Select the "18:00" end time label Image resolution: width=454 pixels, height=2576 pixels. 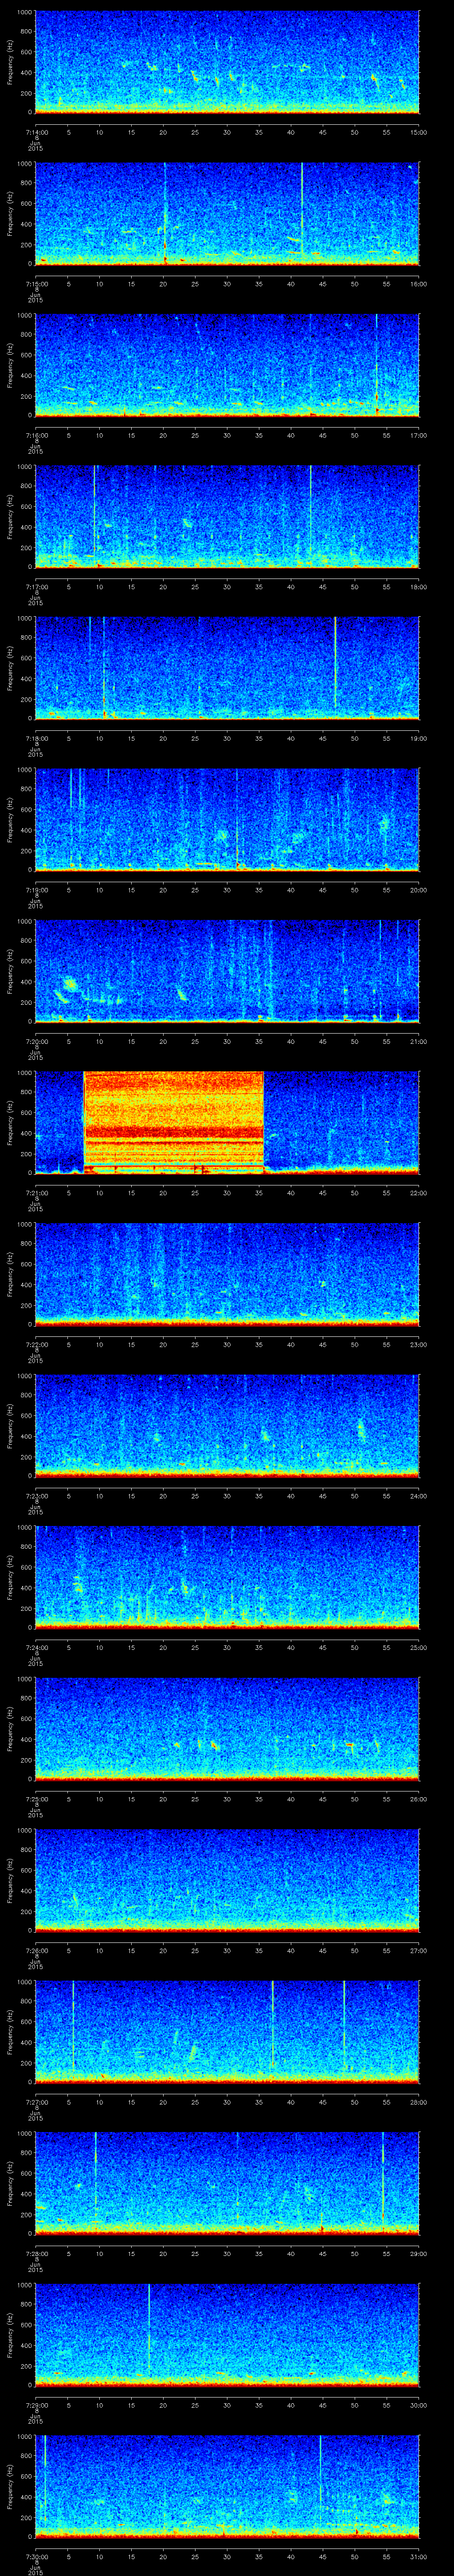pyautogui.click(x=418, y=587)
